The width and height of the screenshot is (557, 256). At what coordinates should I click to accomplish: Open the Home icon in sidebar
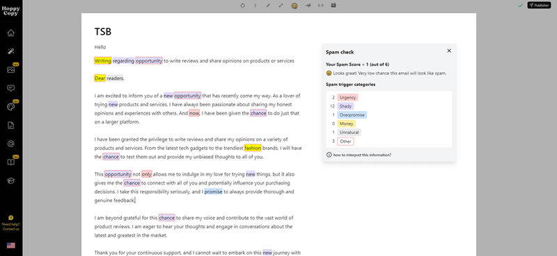tap(11, 33)
